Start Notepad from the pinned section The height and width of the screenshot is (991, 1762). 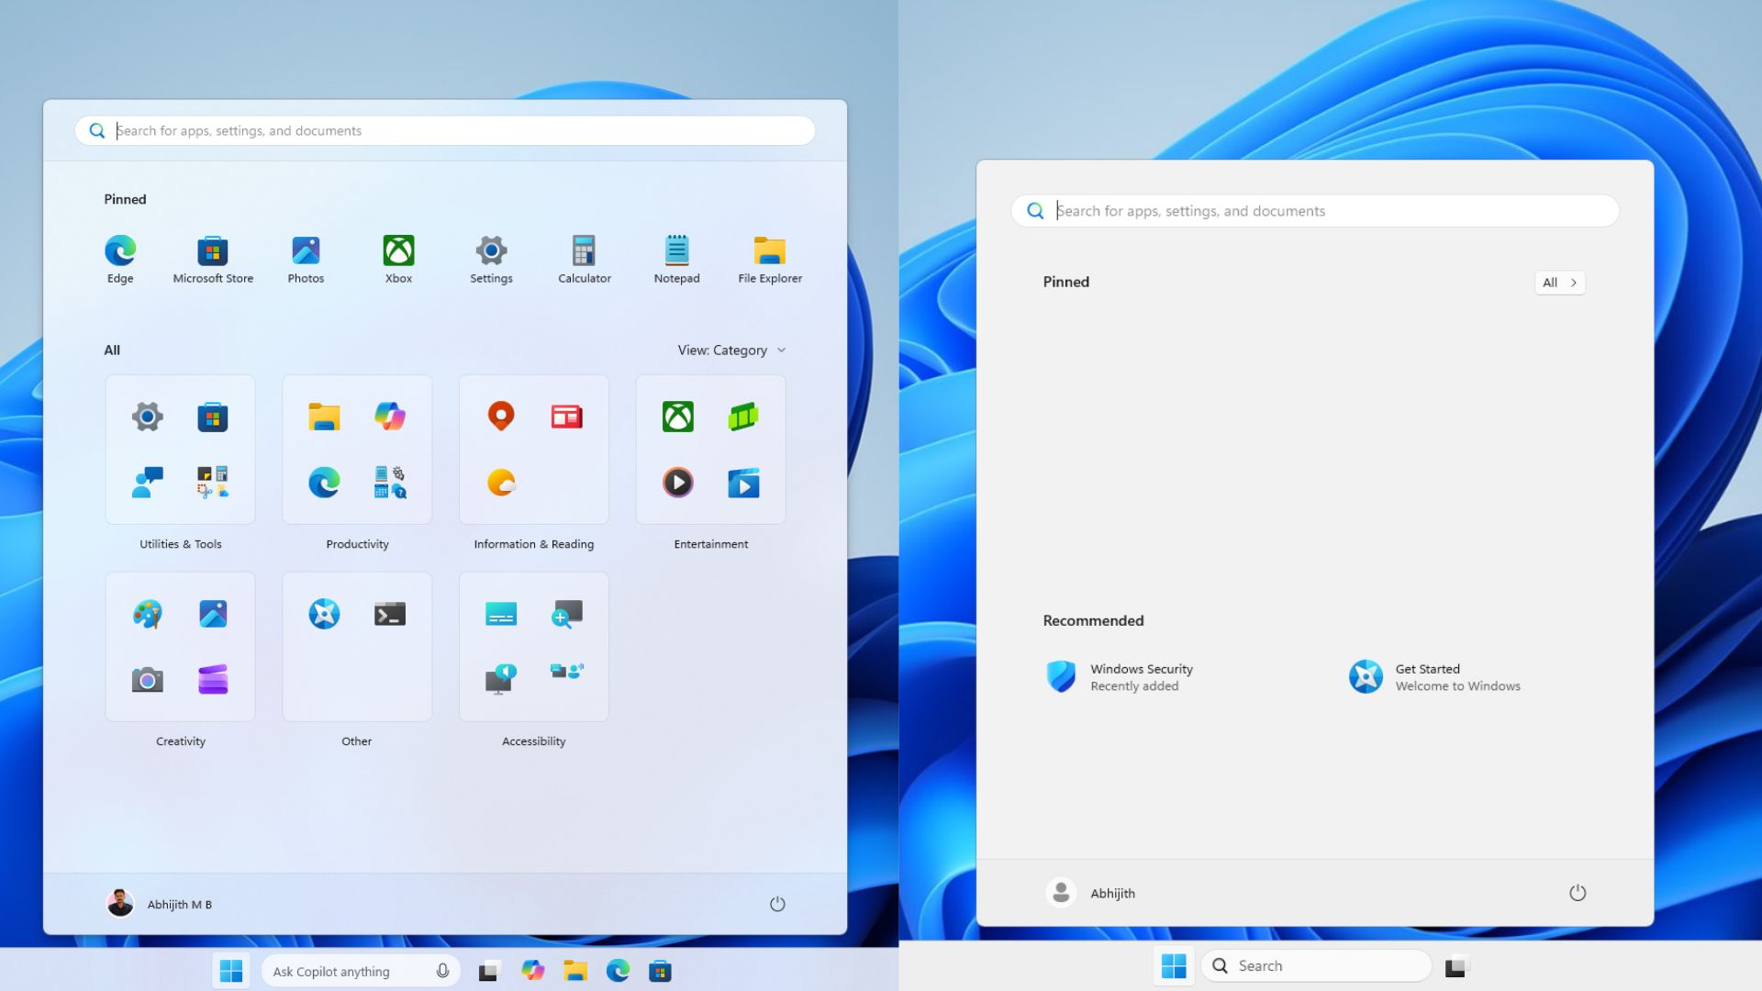point(676,251)
